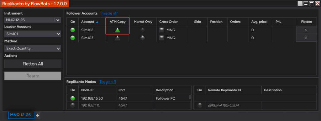
Task: Open the Instrument dropdown arrow
Action: pos(58,20)
